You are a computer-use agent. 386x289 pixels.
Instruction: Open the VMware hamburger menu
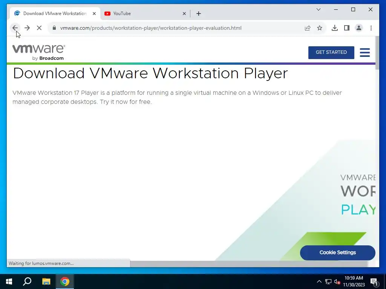365,52
